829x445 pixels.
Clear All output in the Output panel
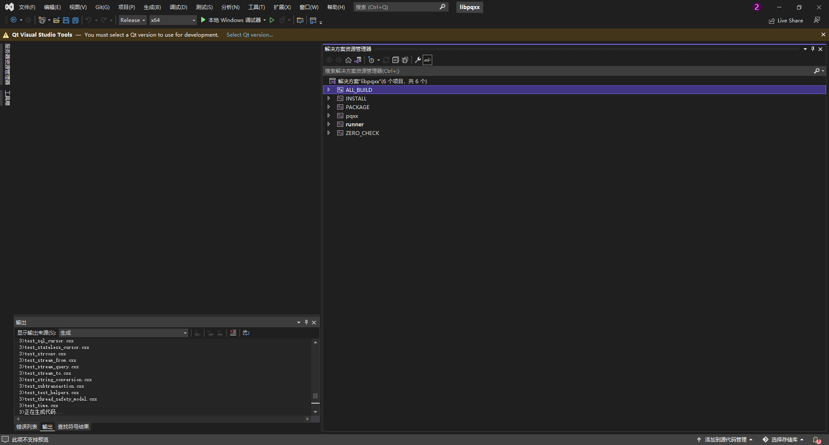tap(233, 332)
